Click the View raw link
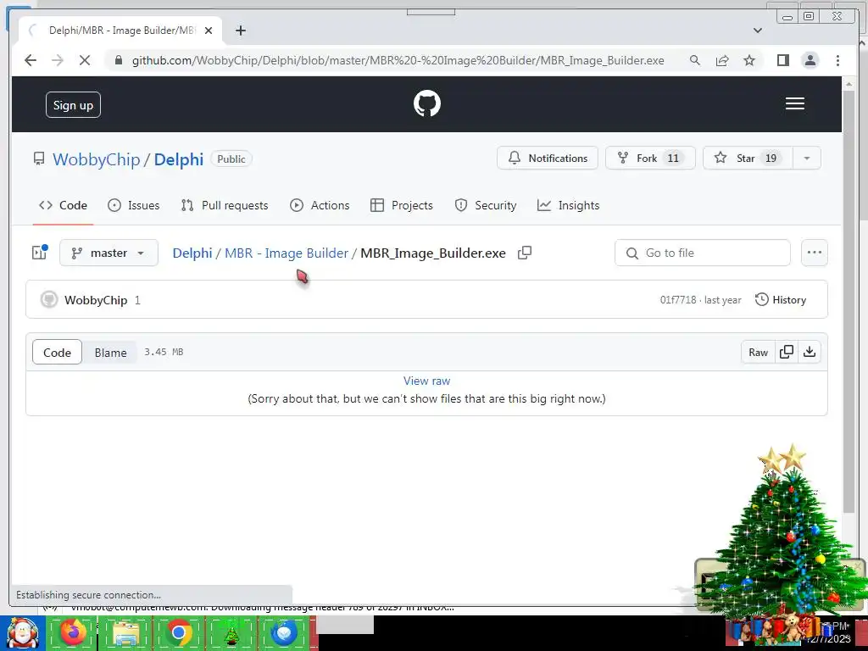Viewport: 868px width, 651px height. (427, 381)
